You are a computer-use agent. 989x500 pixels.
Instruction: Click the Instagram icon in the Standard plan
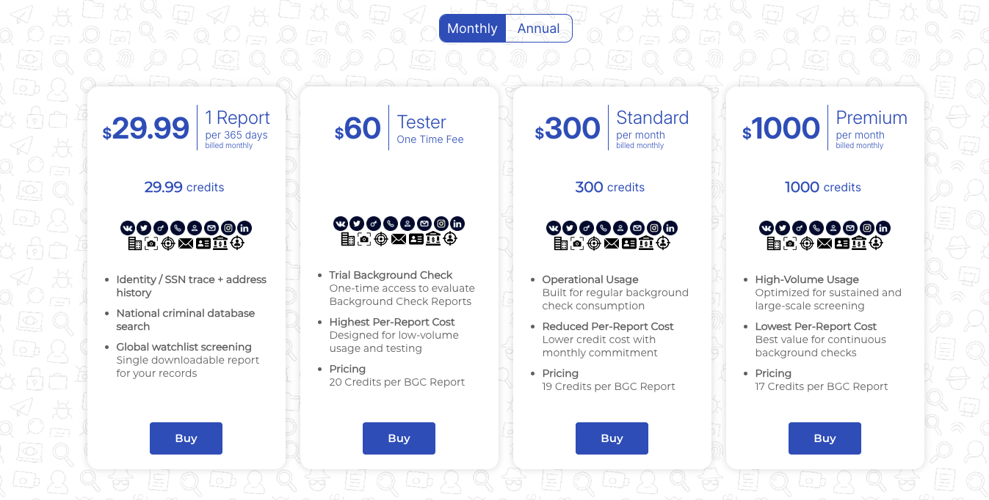653,228
